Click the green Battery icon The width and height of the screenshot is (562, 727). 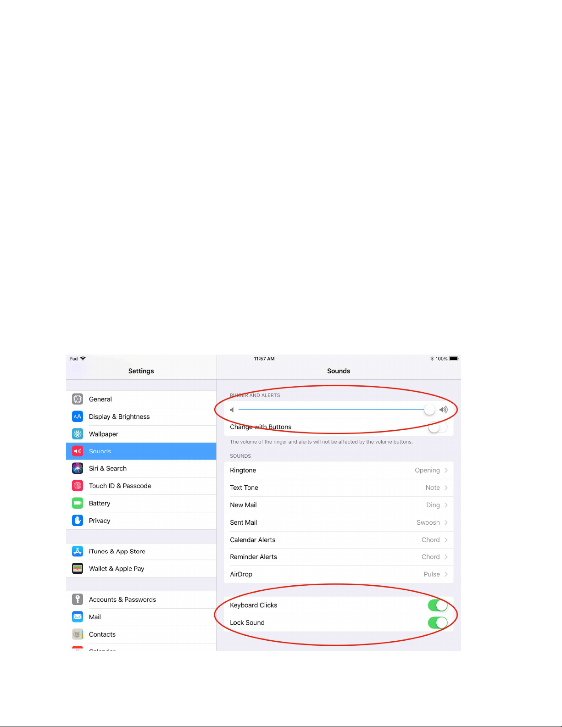point(78,503)
